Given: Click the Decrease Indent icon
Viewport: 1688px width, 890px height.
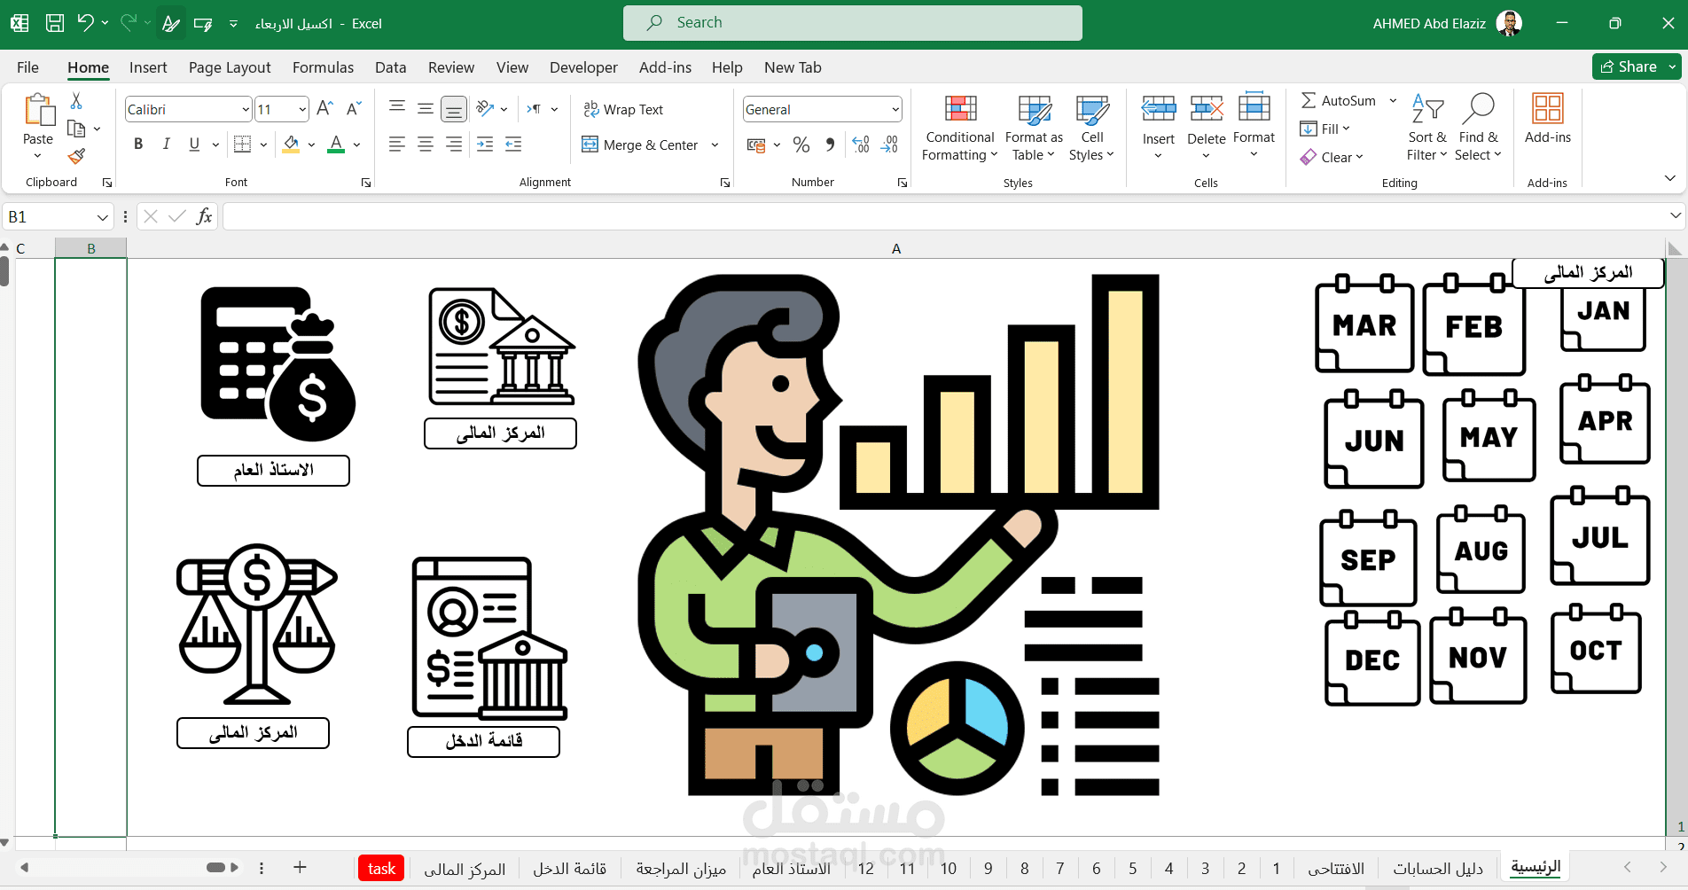Looking at the screenshot, I should coord(485,144).
